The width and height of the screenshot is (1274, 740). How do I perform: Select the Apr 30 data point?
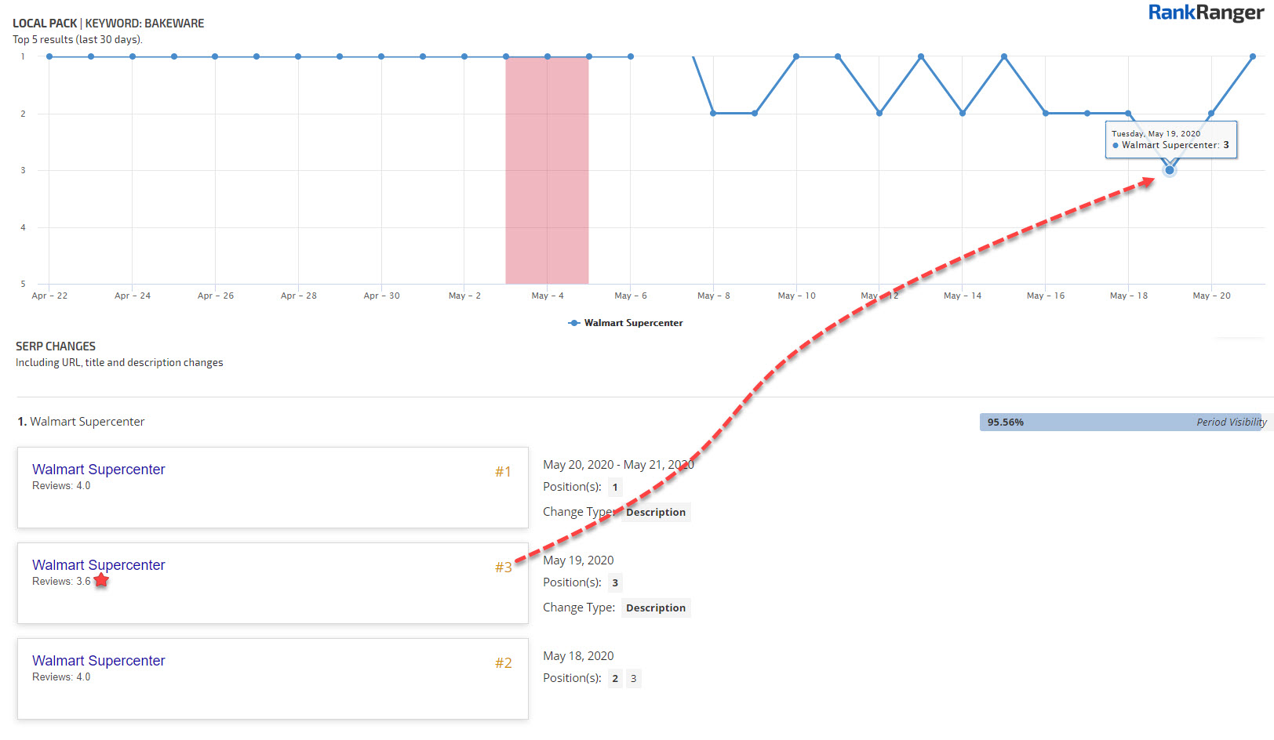pyautogui.click(x=381, y=56)
